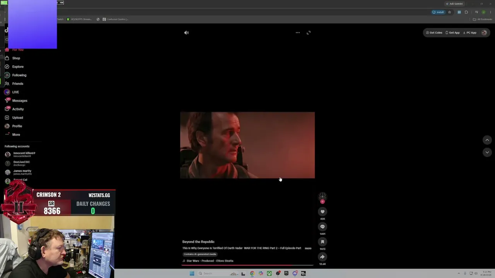The width and height of the screenshot is (495, 278).
Task: Share the video with the arrow icon
Action: tap(323, 257)
